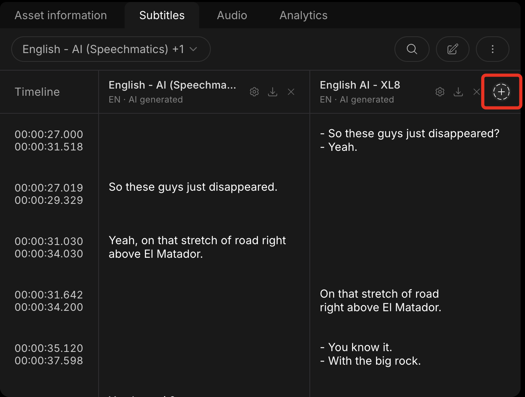
Task: Expand the English - AI (Speechmatics) +1 dropdown
Action: (x=111, y=49)
